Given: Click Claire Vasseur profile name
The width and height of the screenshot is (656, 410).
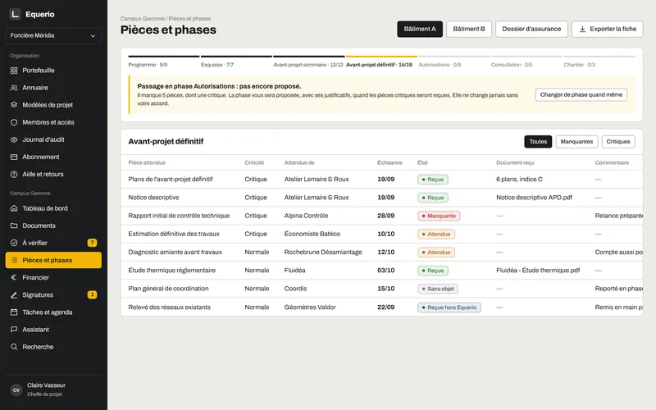Looking at the screenshot, I should [46, 385].
